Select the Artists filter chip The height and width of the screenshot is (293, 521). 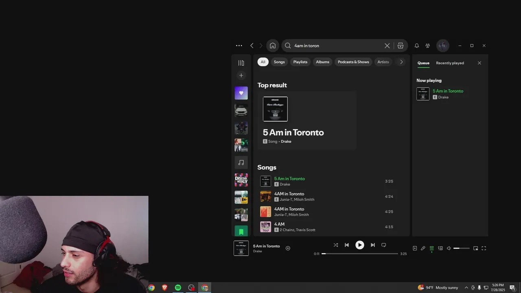pyautogui.click(x=383, y=62)
